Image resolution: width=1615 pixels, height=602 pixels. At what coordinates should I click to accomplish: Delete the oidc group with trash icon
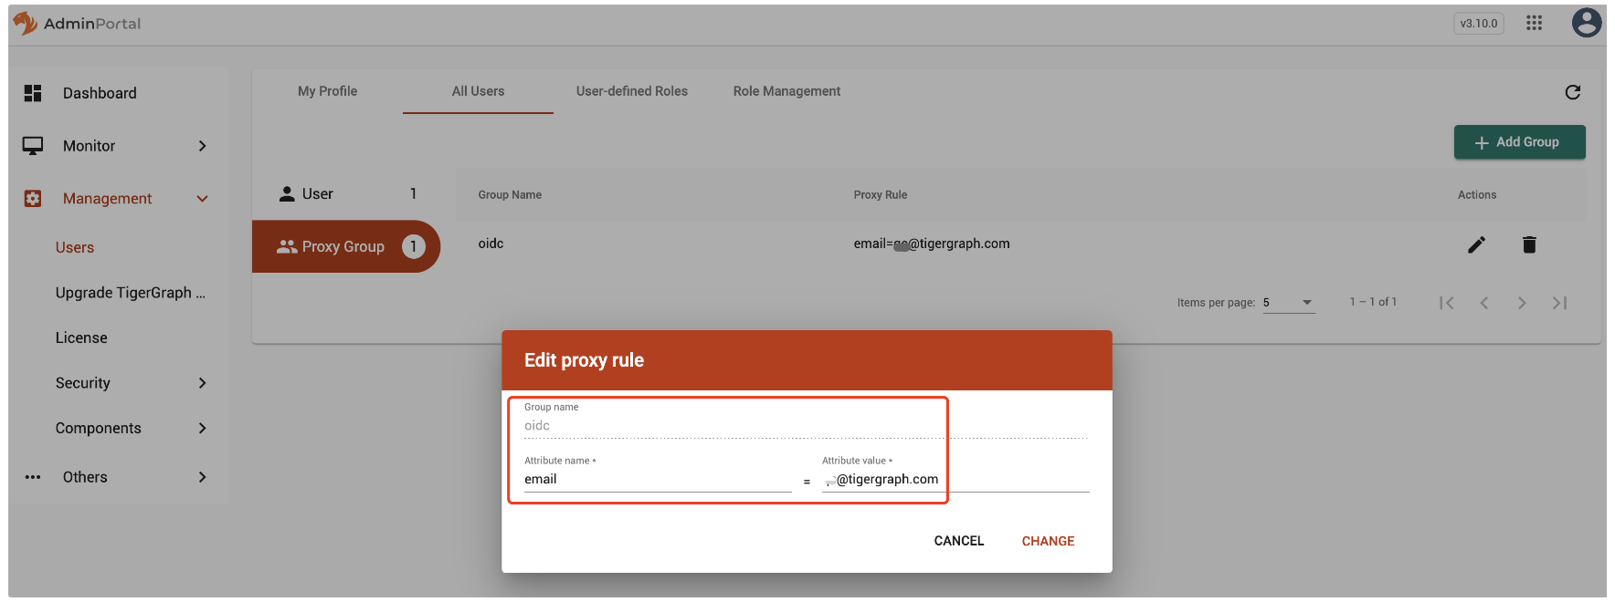coord(1529,244)
